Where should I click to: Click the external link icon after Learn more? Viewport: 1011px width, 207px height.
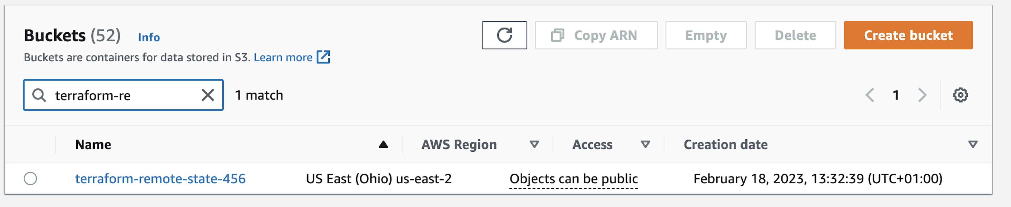click(x=323, y=57)
